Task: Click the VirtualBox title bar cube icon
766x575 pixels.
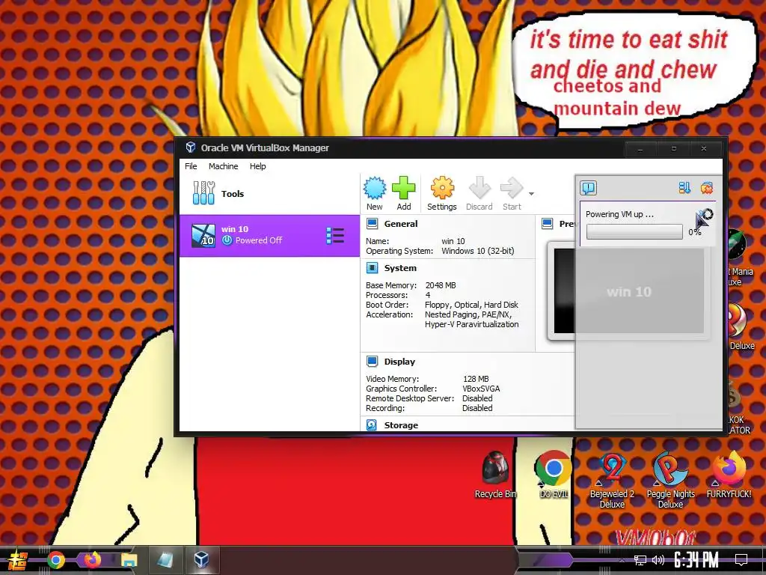Action: tap(191, 147)
